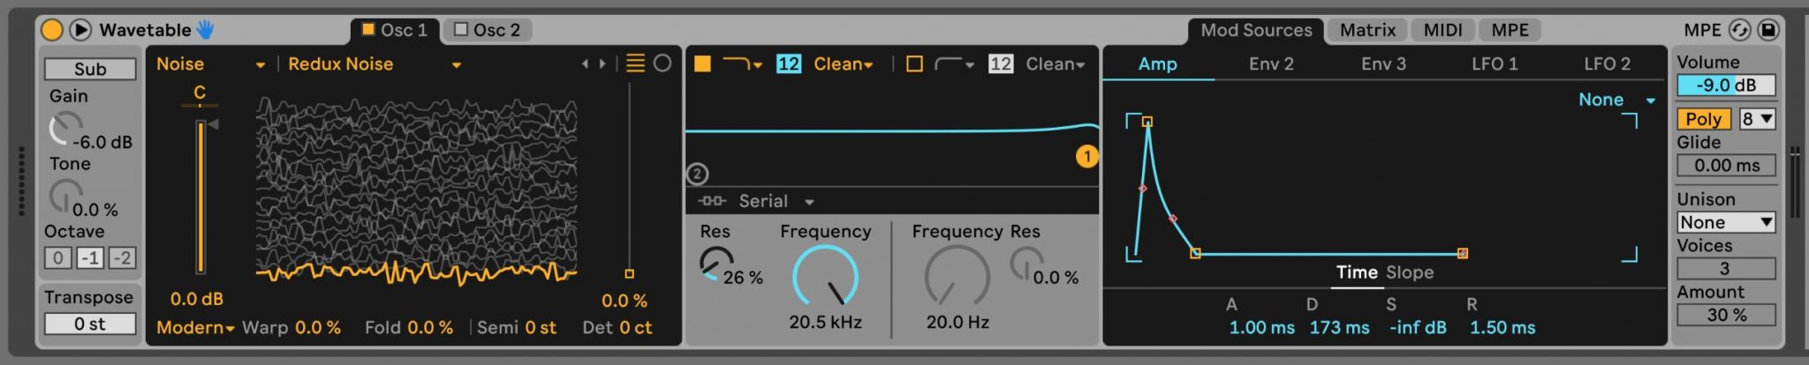Select the stacked lines visualization icon
The width and height of the screenshot is (1809, 365).
tap(635, 63)
